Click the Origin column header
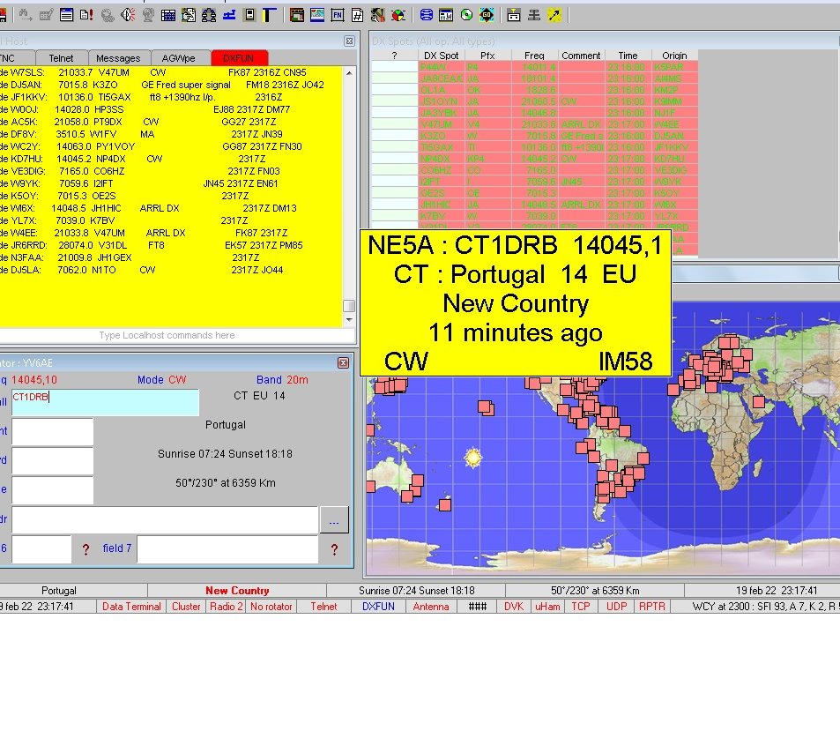The height and width of the screenshot is (753, 840). (x=674, y=56)
